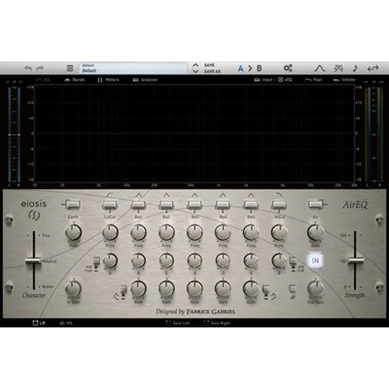
Task: Open the Infinite peak hold dropdown
Action: click(344, 80)
